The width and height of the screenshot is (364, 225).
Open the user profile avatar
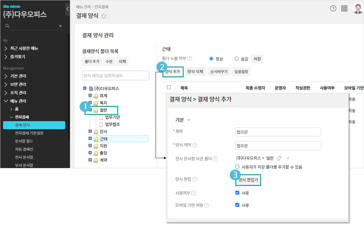click(x=358, y=9)
